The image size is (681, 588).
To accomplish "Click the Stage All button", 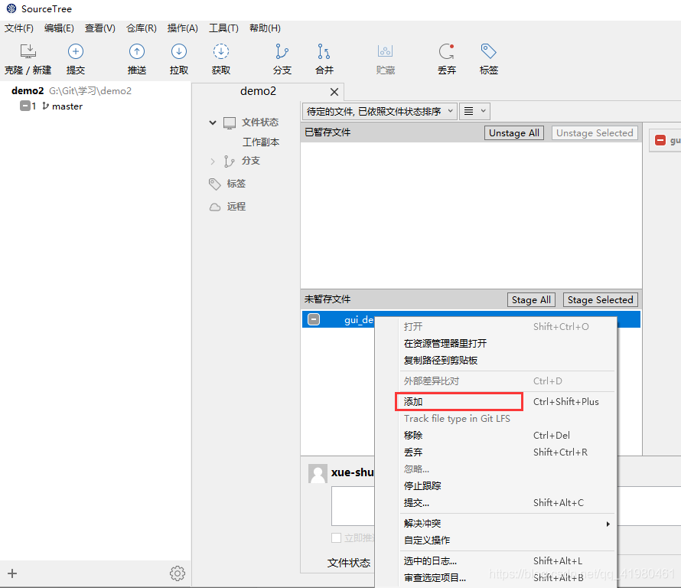I will 531,300.
